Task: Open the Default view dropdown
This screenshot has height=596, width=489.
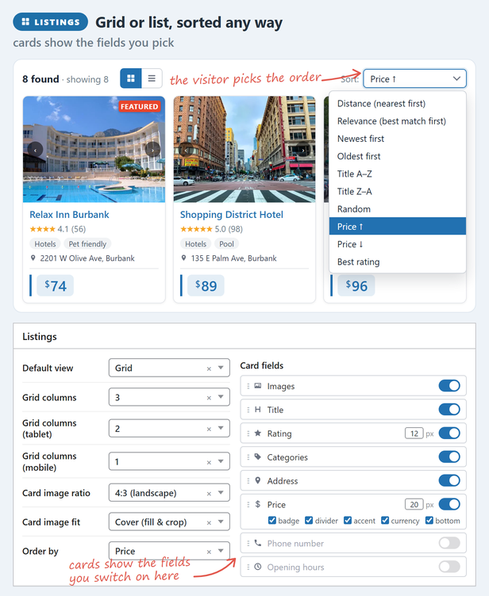Action: (x=169, y=368)
